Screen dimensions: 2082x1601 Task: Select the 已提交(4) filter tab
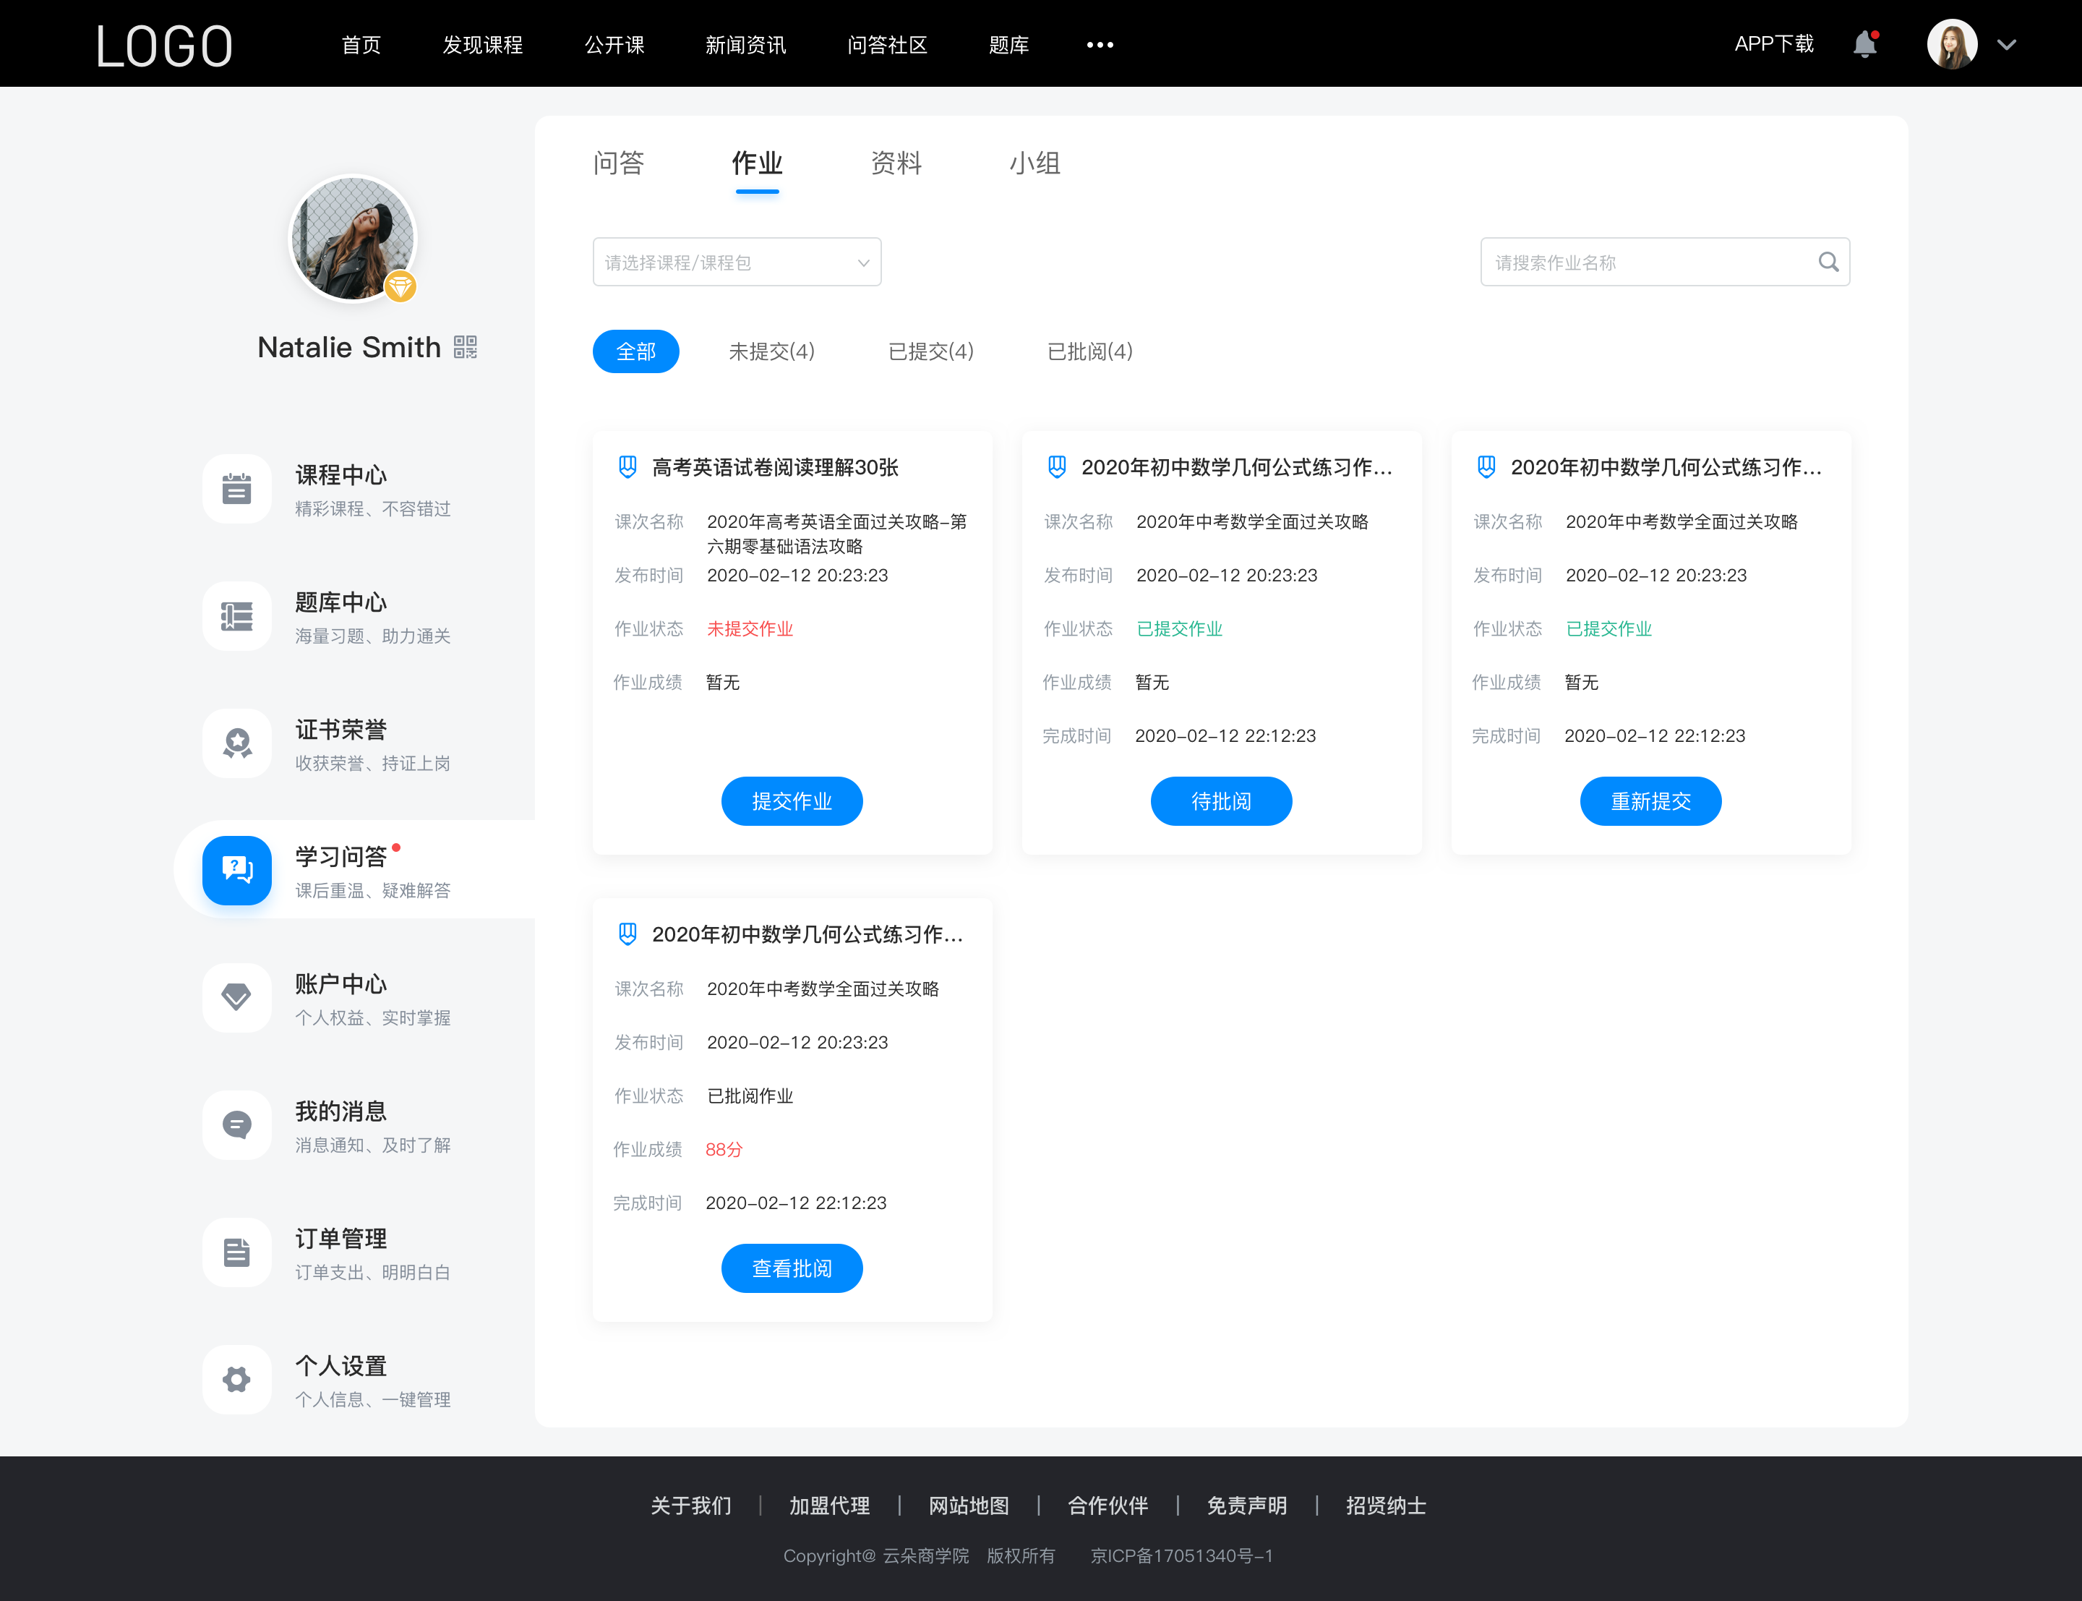[x=931, y=351]
